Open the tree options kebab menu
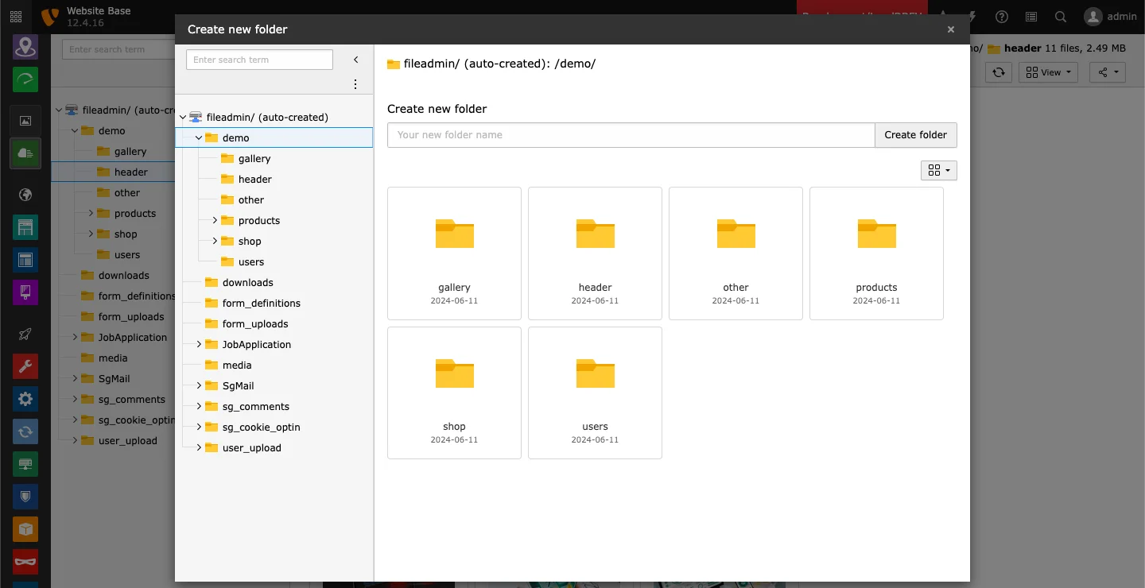Image resolution: width=1145 pixels, height=588 pixels. (355, 83)
